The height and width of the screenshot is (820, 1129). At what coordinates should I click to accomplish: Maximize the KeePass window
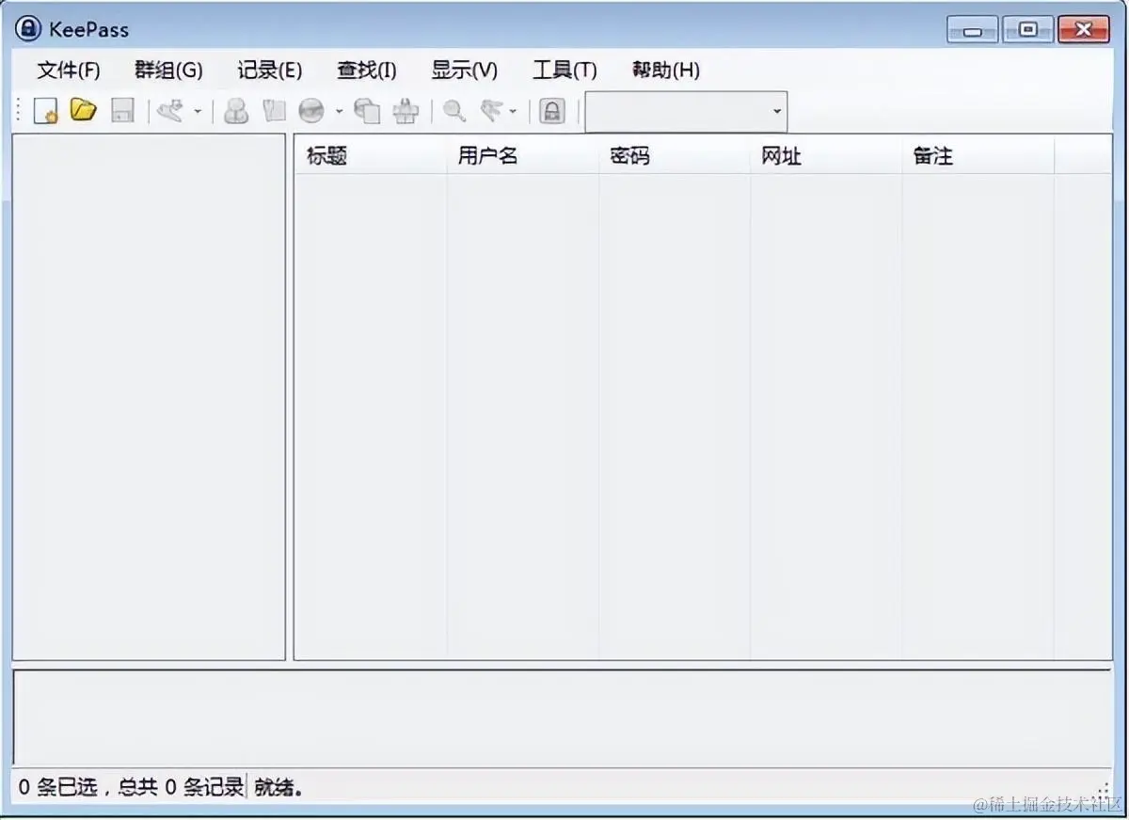1027,30
